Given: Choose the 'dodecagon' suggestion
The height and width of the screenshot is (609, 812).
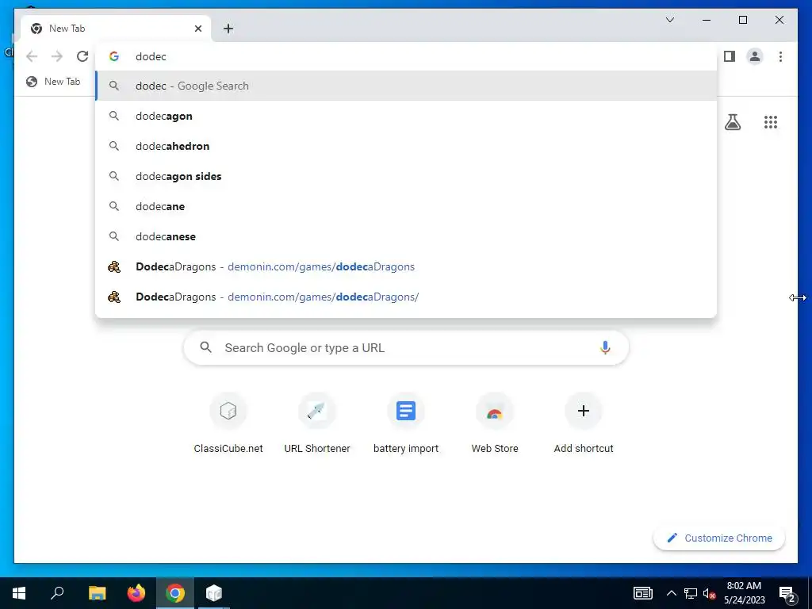Looking at the screenshot, I should pyautogui.click(x=406, y=116).
